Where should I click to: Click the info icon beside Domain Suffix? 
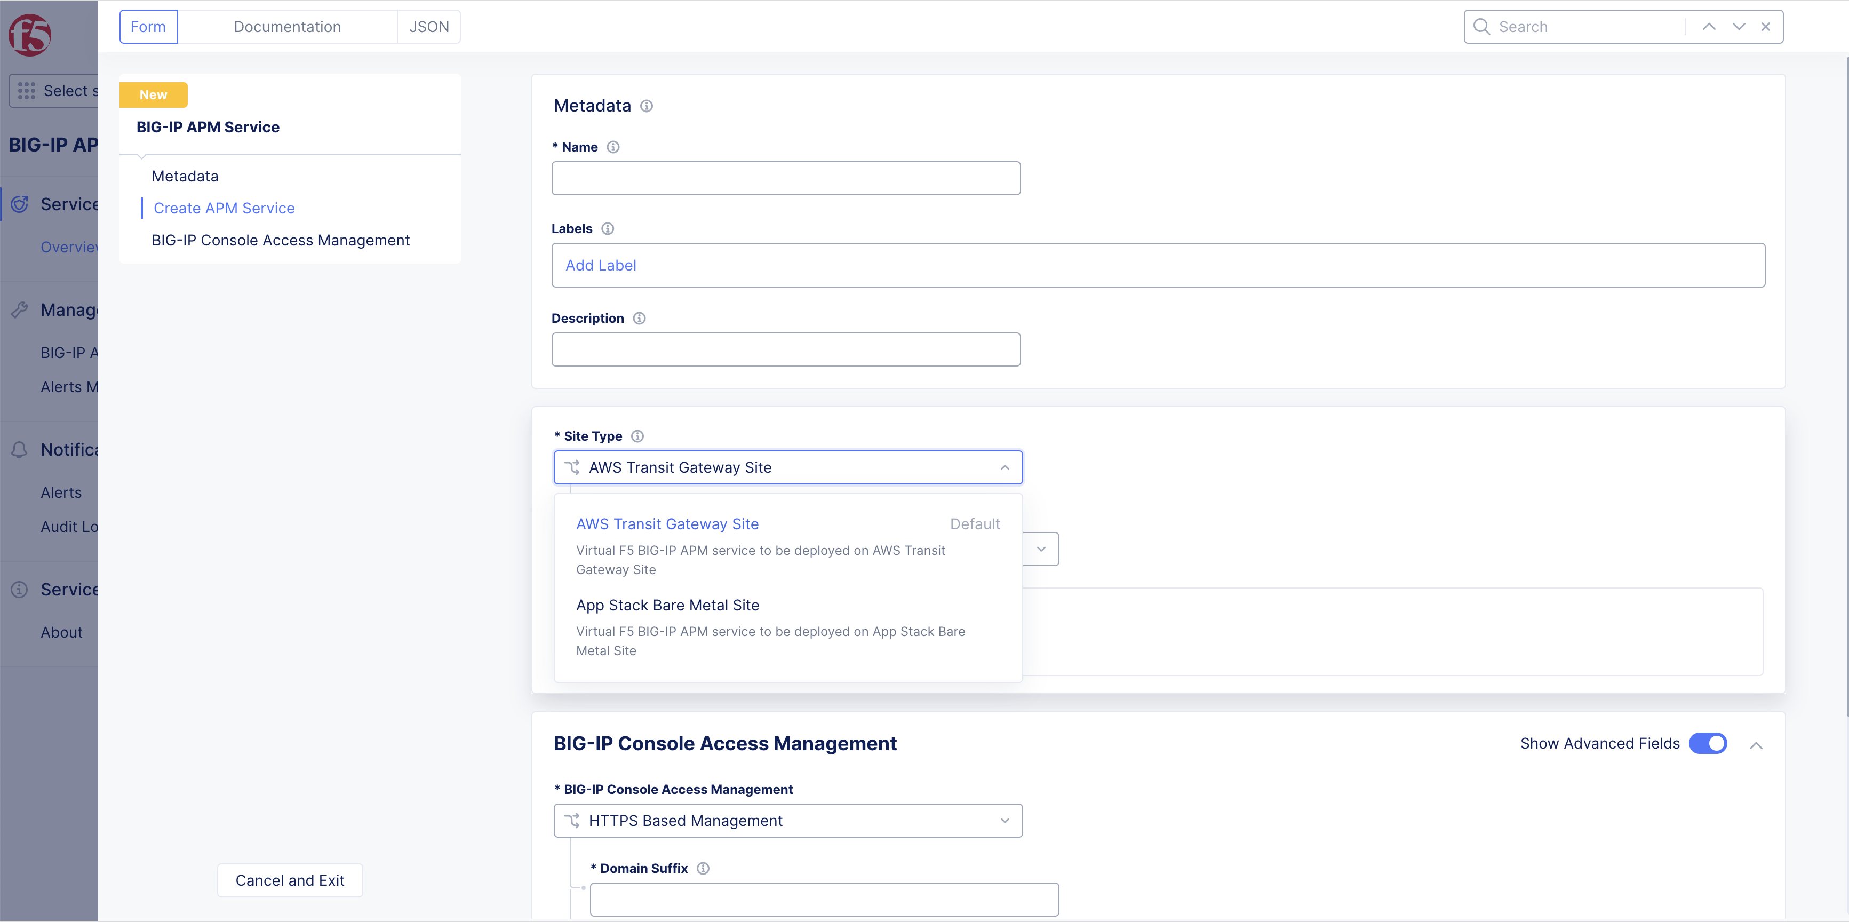(703, 868)
